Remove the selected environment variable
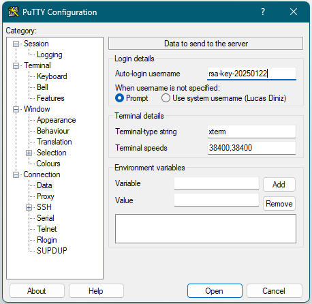Screen dimensions: 312x304 (x=279, y=204)
